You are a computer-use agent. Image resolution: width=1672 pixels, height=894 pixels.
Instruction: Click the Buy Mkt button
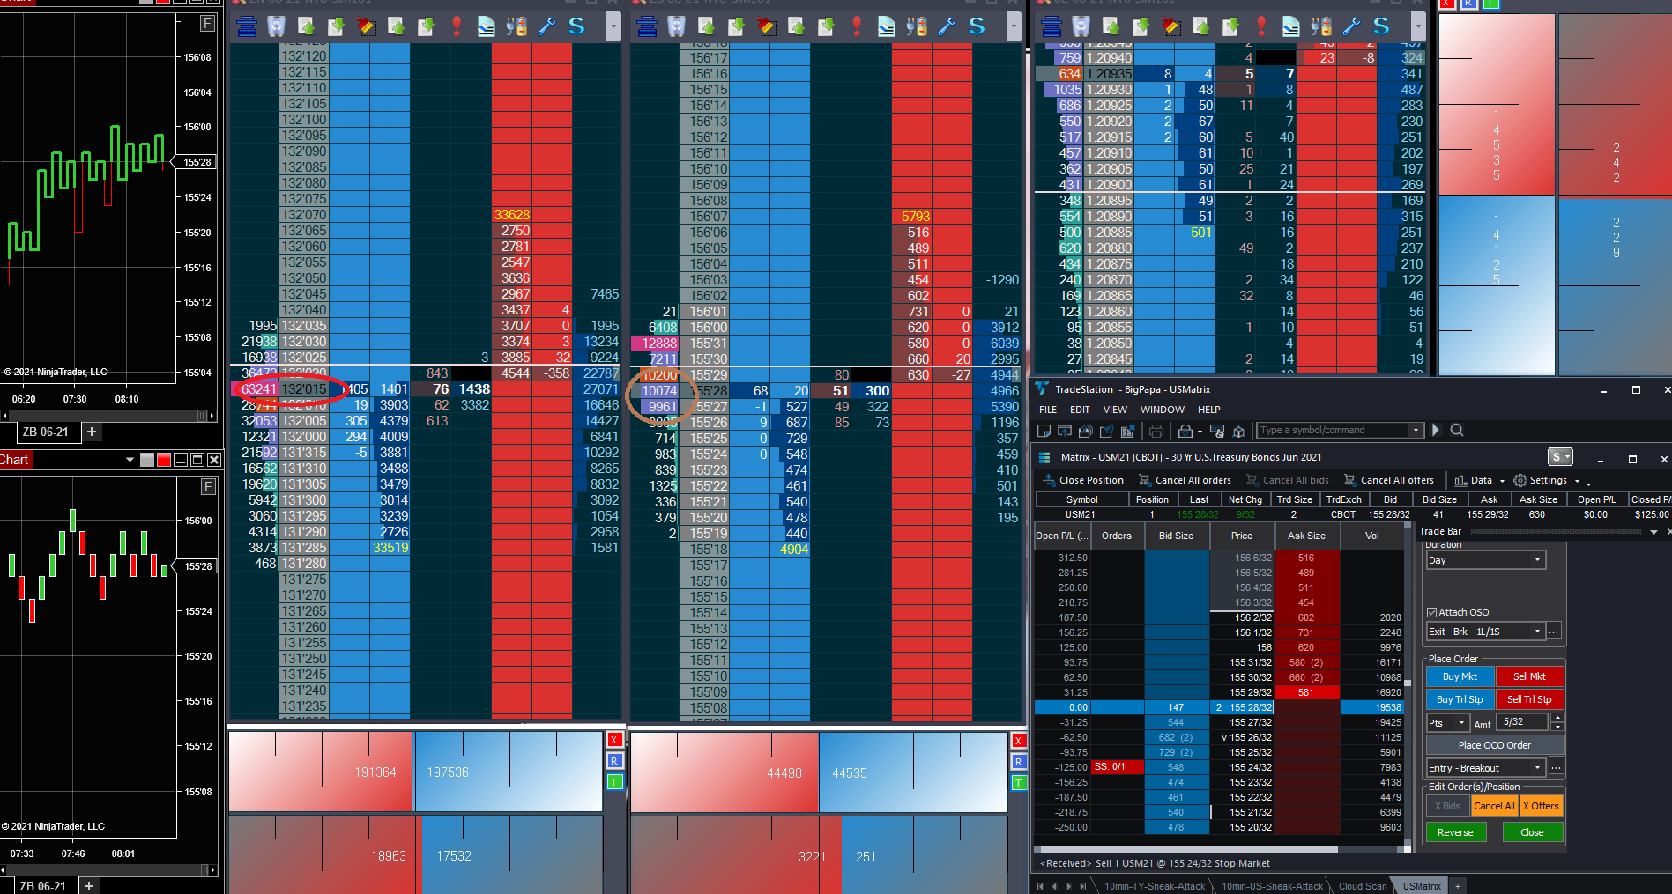[x=1460, y=676]
